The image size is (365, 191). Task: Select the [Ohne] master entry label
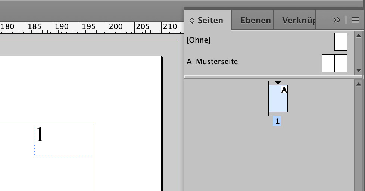point(199,40)
